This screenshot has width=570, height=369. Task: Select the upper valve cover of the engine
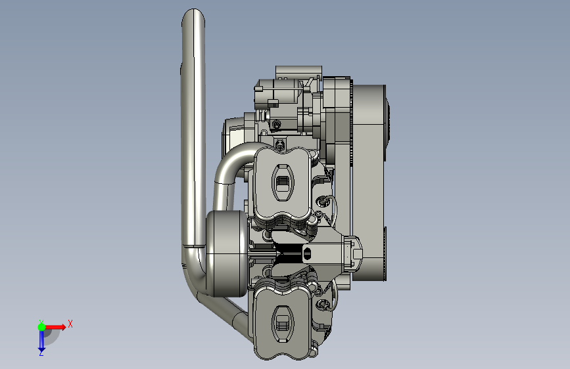tap(282, 183)
